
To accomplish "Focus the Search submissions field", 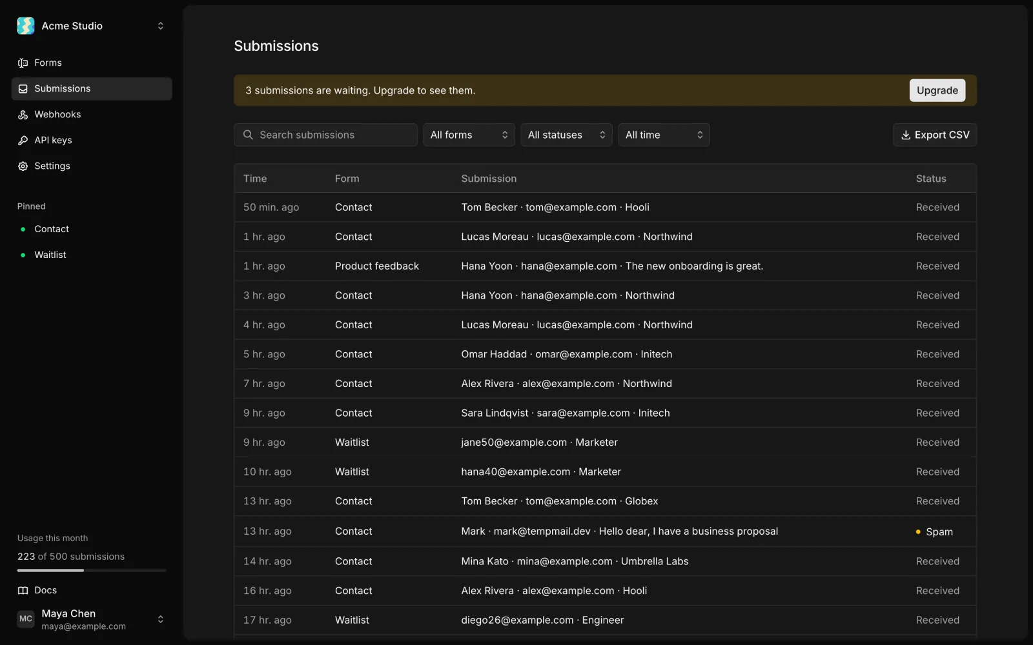I will tap(325, 135).
